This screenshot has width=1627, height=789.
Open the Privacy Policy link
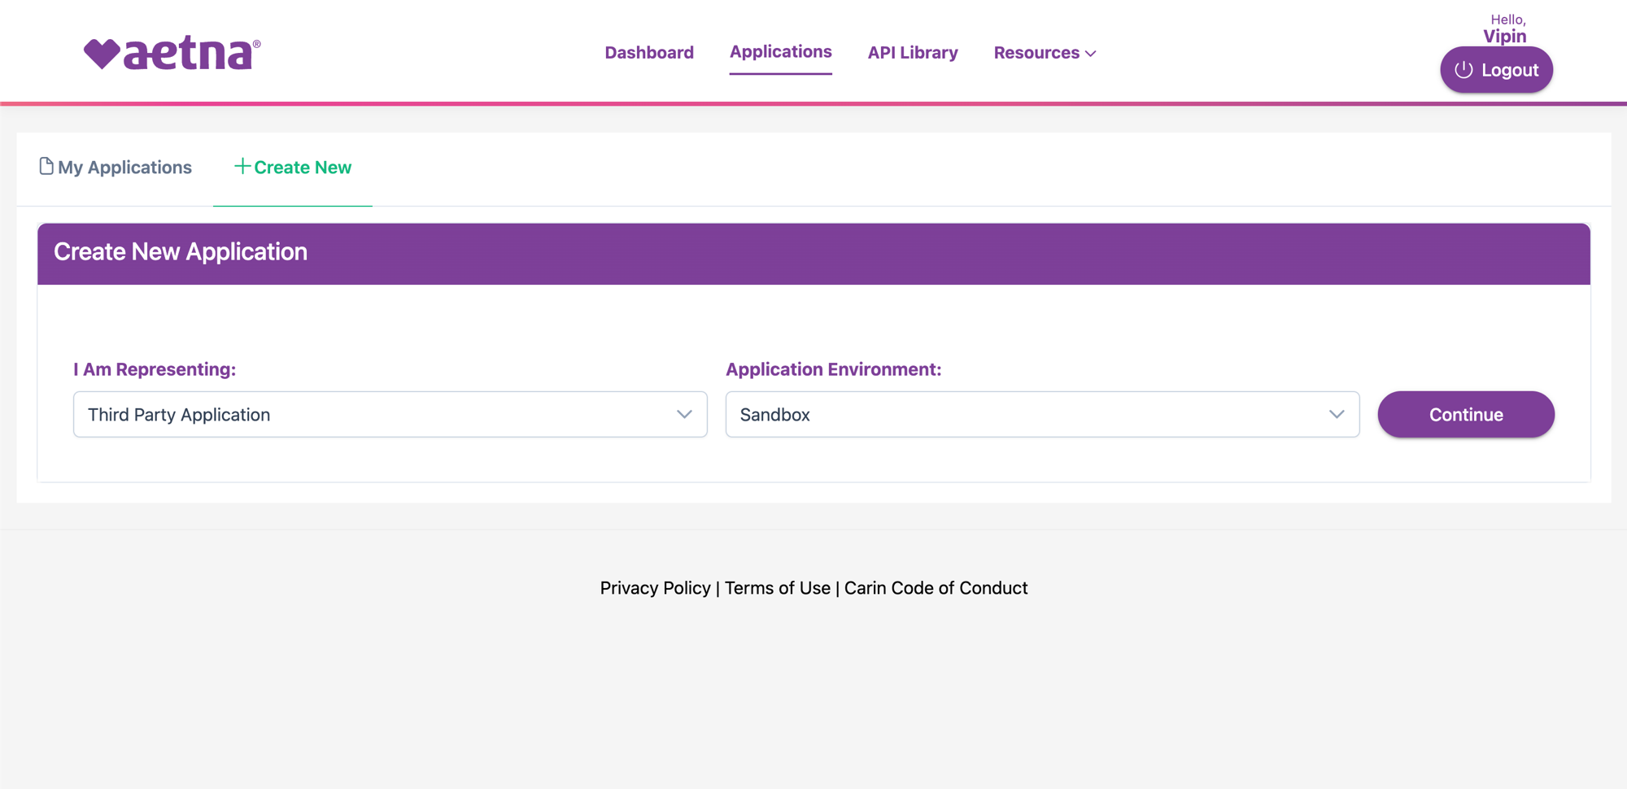coord(655,588)
